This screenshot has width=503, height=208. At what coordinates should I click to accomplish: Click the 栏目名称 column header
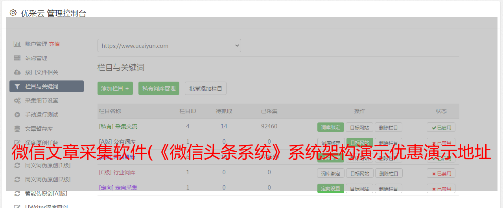(110, 111)
